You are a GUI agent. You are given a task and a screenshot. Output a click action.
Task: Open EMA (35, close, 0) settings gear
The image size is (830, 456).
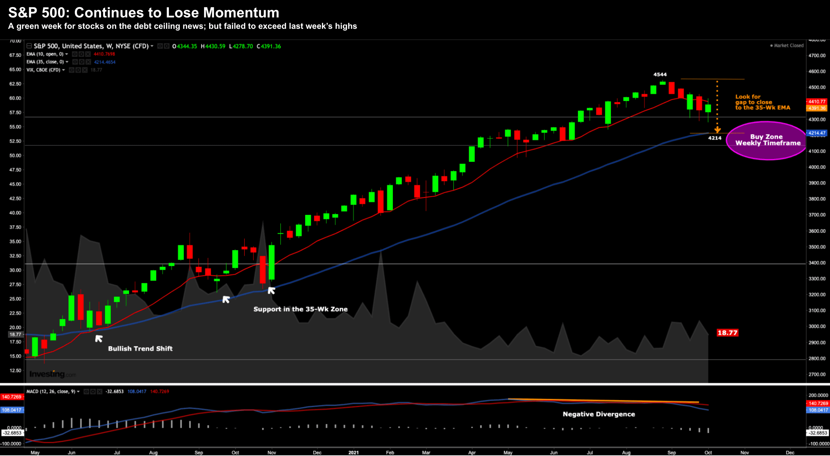pos(82,62)
